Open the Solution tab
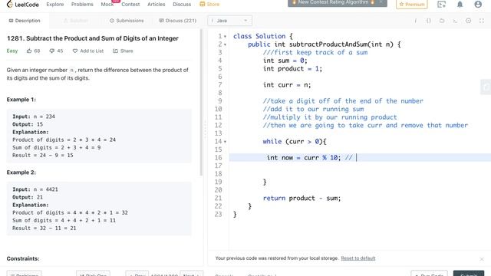 tap(75, 21)
